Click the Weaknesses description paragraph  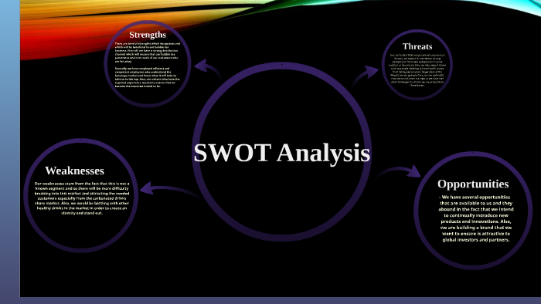point(82,198)
